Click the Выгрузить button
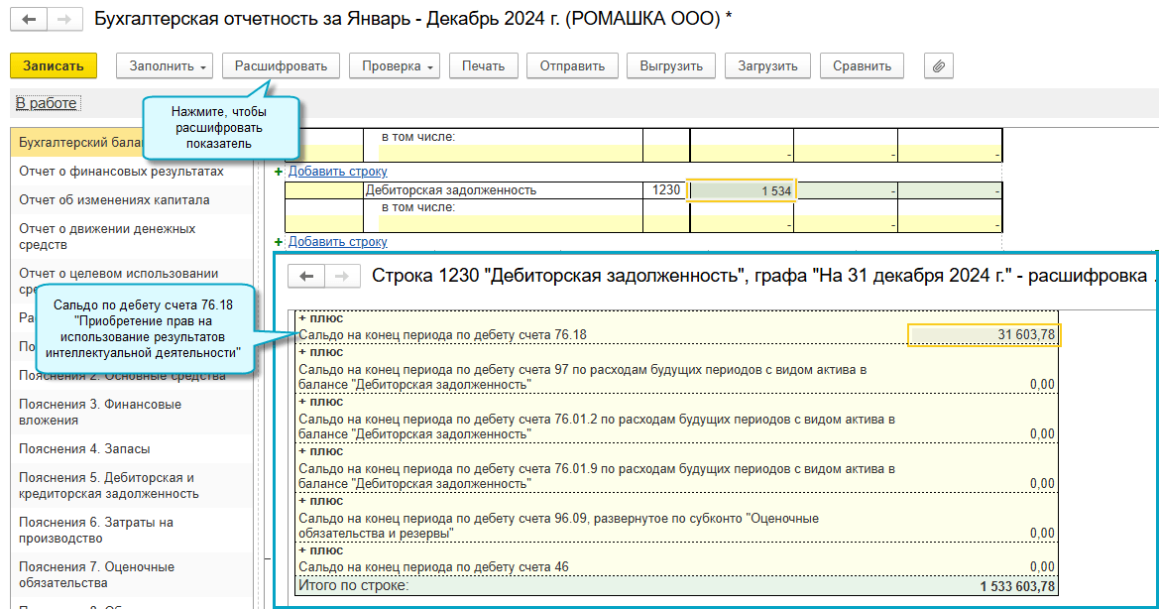1159x609 pixels. 671,65
